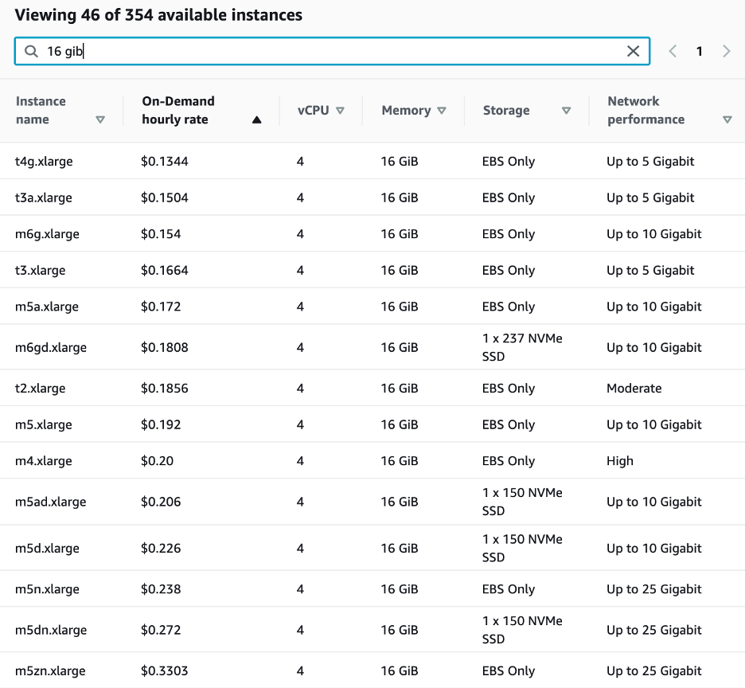Go to previous page arrow
The height and width of the screenshot is (688, 745).
[x=673, y=51]
